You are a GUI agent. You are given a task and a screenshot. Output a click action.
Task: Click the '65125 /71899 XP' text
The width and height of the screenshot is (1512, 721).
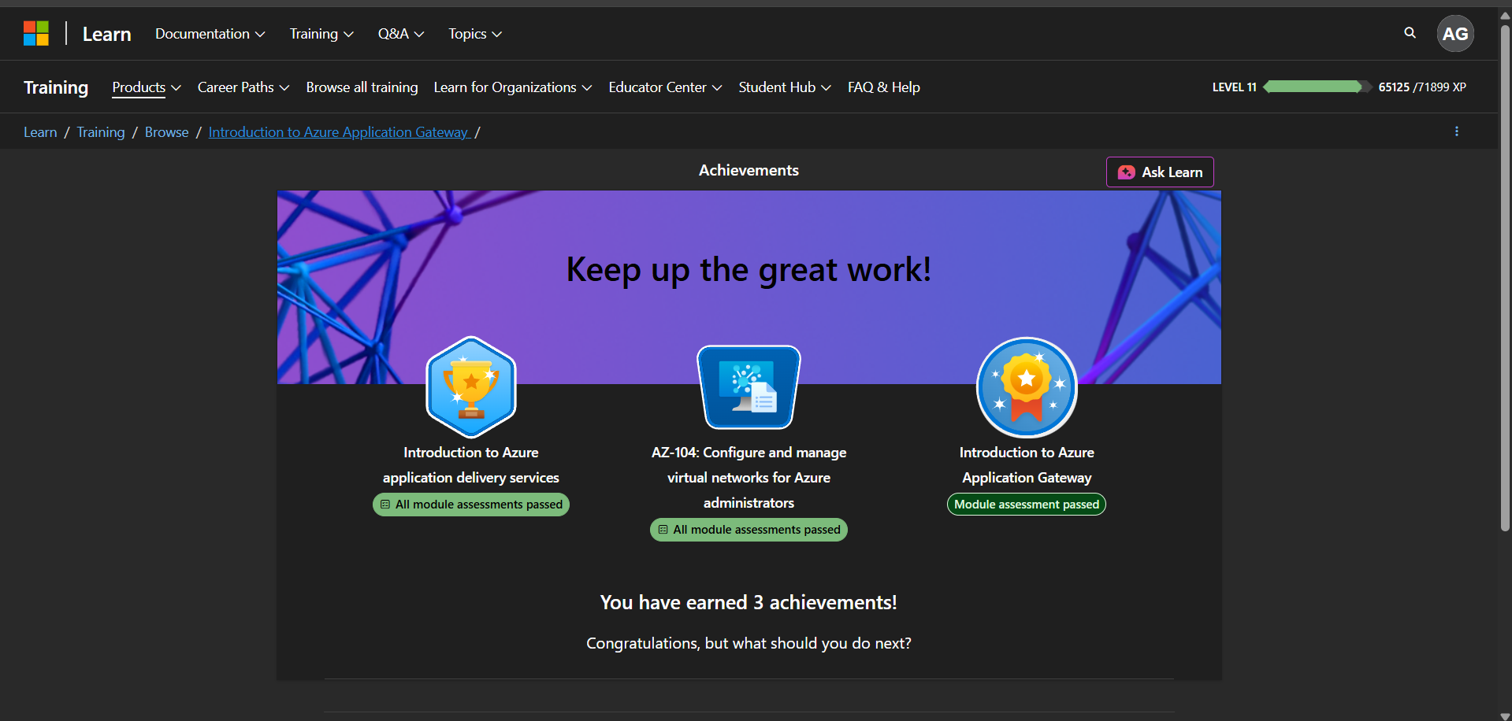pyautogui.click(x=1422, y=87)
